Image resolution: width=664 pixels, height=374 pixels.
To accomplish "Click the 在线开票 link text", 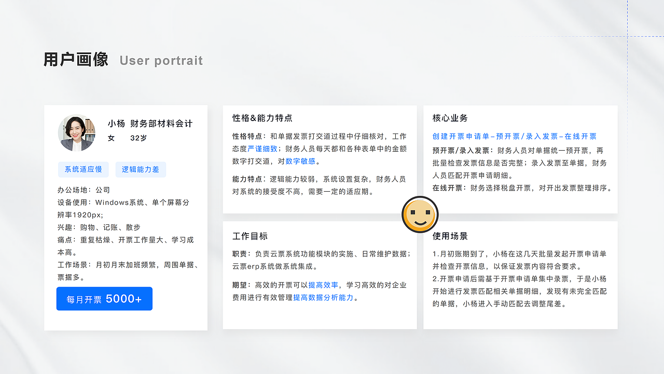I will (582, 136).
